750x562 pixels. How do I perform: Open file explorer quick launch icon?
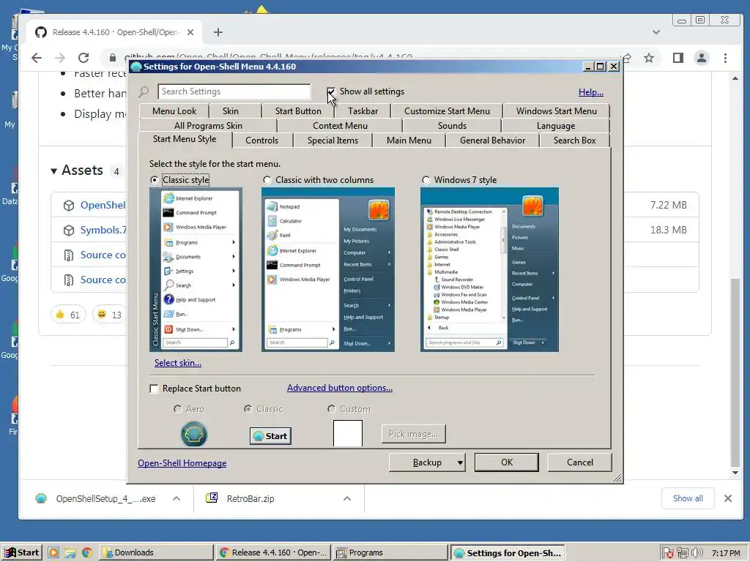tap(70, 552)
